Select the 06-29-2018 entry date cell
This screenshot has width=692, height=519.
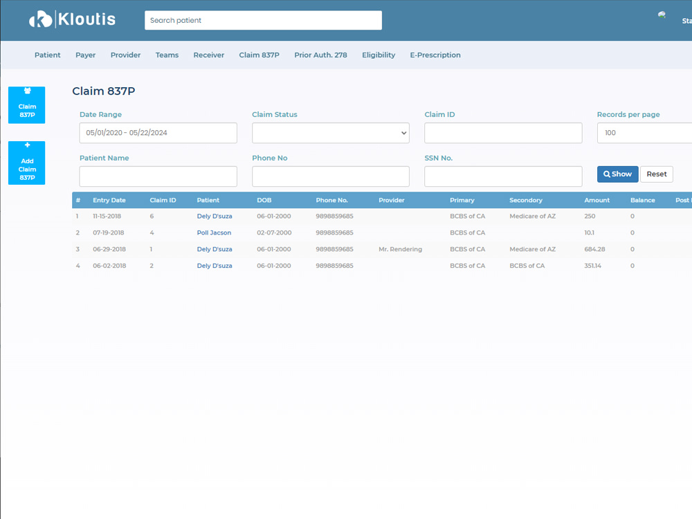(x=109, y=249)
